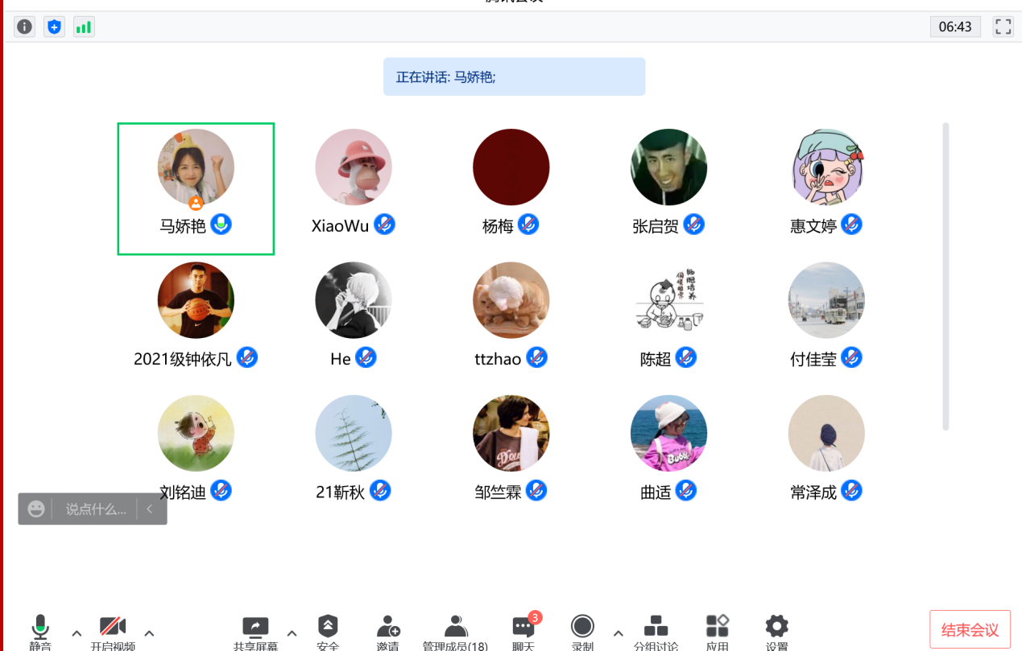This screenshot has height=651, width=1022.
Task: Open the meeting info icon
Action: coord(25,27)
